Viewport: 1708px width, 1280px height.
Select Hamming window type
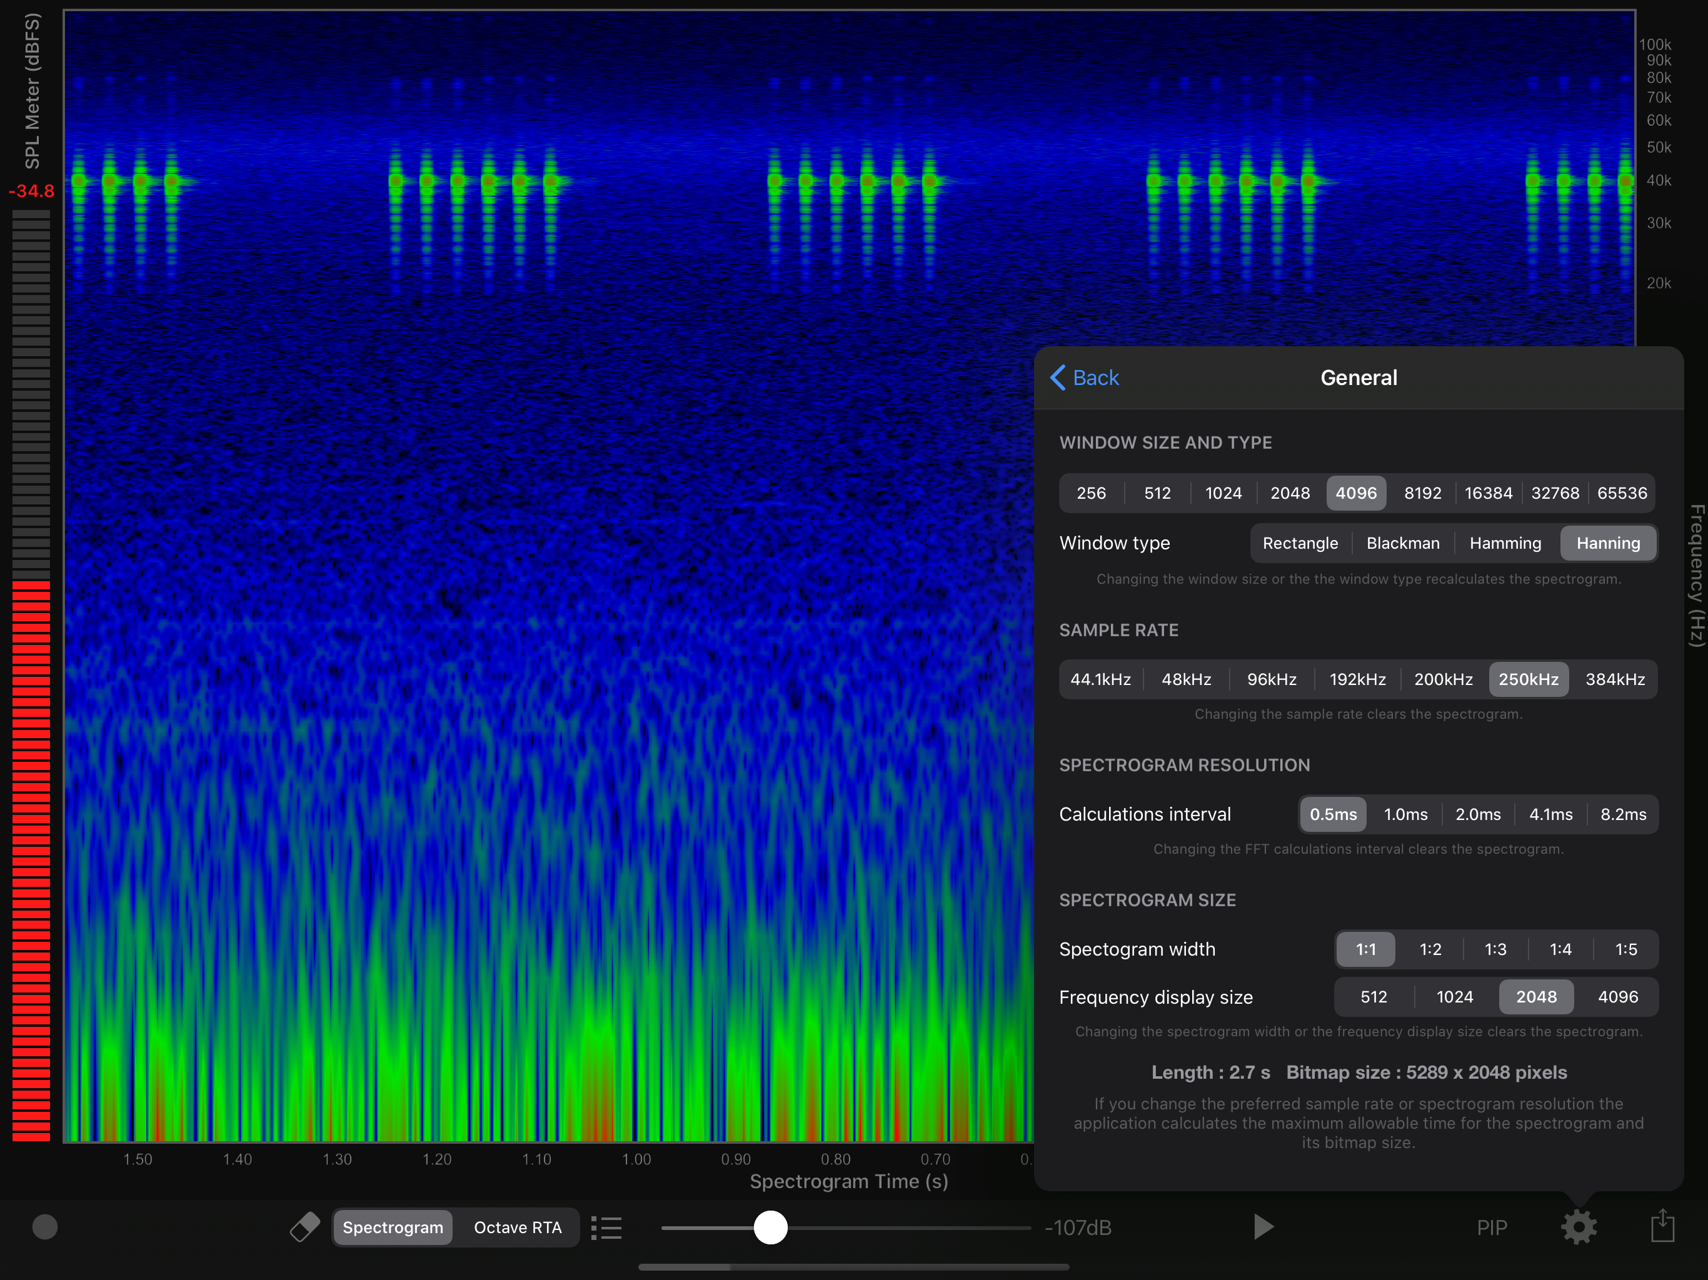(x=1505, y=544)
